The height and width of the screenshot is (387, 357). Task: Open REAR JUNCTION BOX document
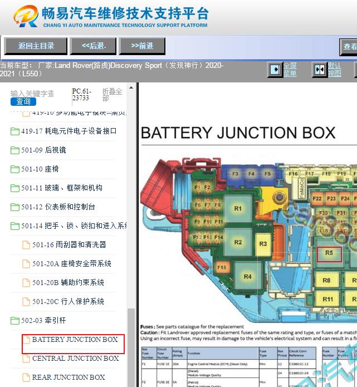coord(69,378)
